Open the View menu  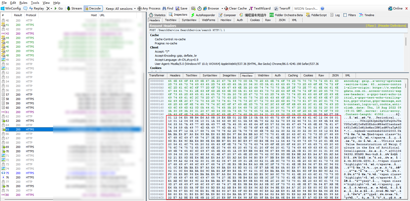(46, 3)
